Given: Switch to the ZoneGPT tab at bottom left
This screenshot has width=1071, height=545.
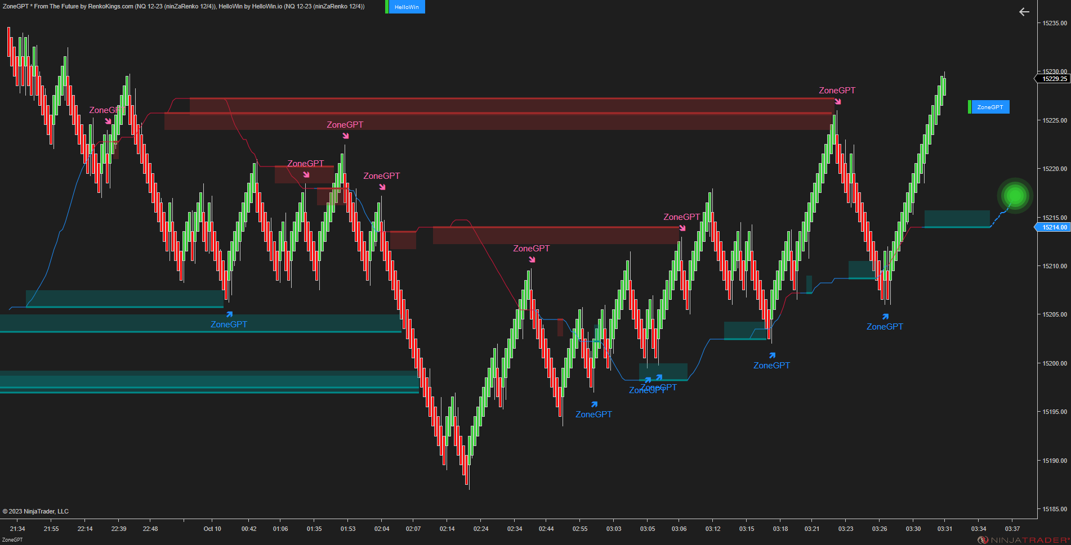Looking at the screenshot, I should (x=13, y=539).
